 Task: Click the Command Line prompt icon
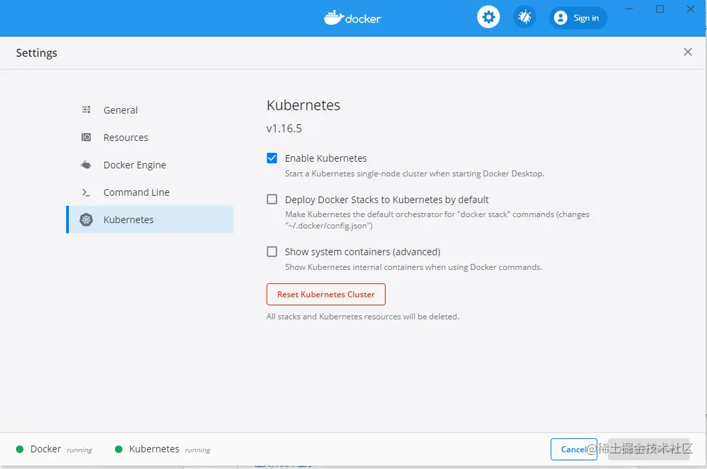(x=86, y=192)
